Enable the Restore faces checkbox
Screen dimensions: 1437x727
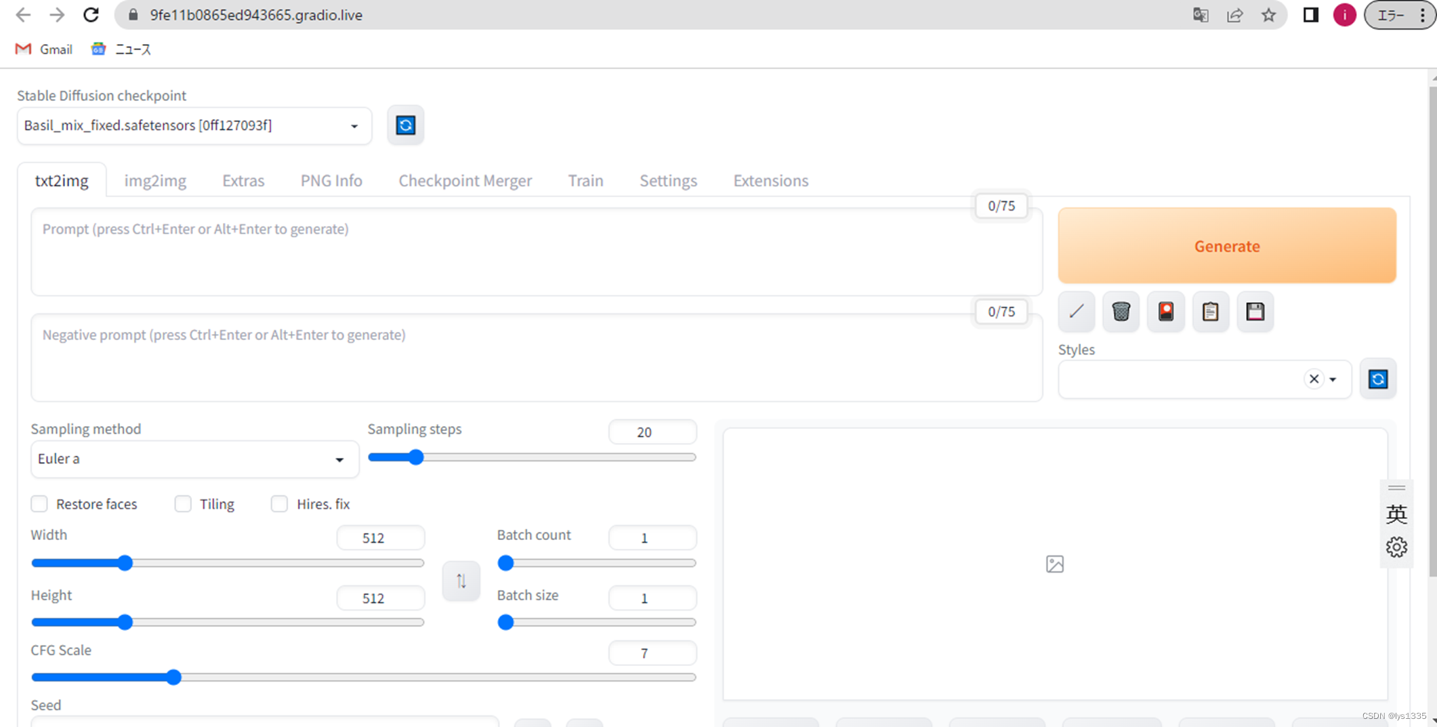pos(39,503)
